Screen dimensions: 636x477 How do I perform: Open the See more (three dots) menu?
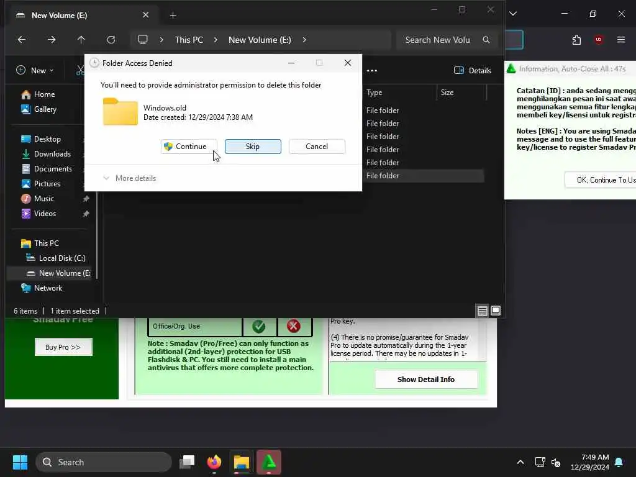pyautogui.click(x=372, y=71)
